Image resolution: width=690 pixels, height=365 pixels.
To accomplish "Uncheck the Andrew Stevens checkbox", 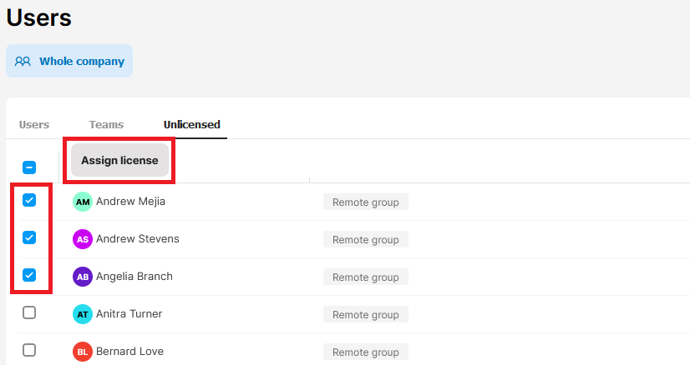I will tap(29, 237).
